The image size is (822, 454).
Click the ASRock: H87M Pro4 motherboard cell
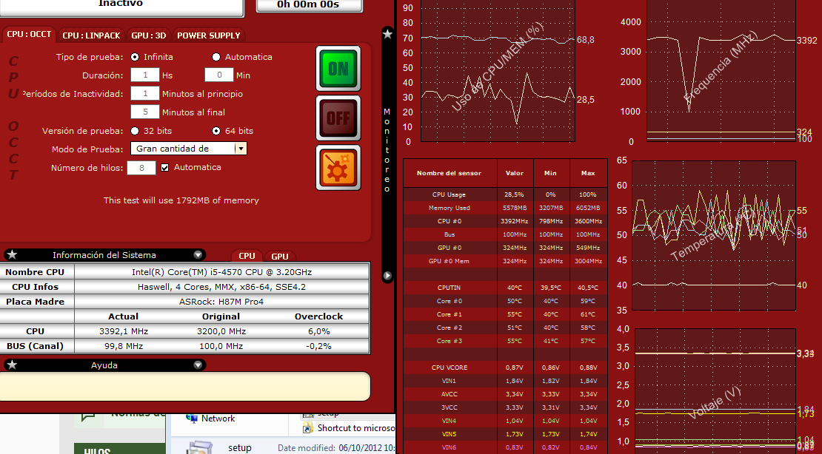click(221, 302)
